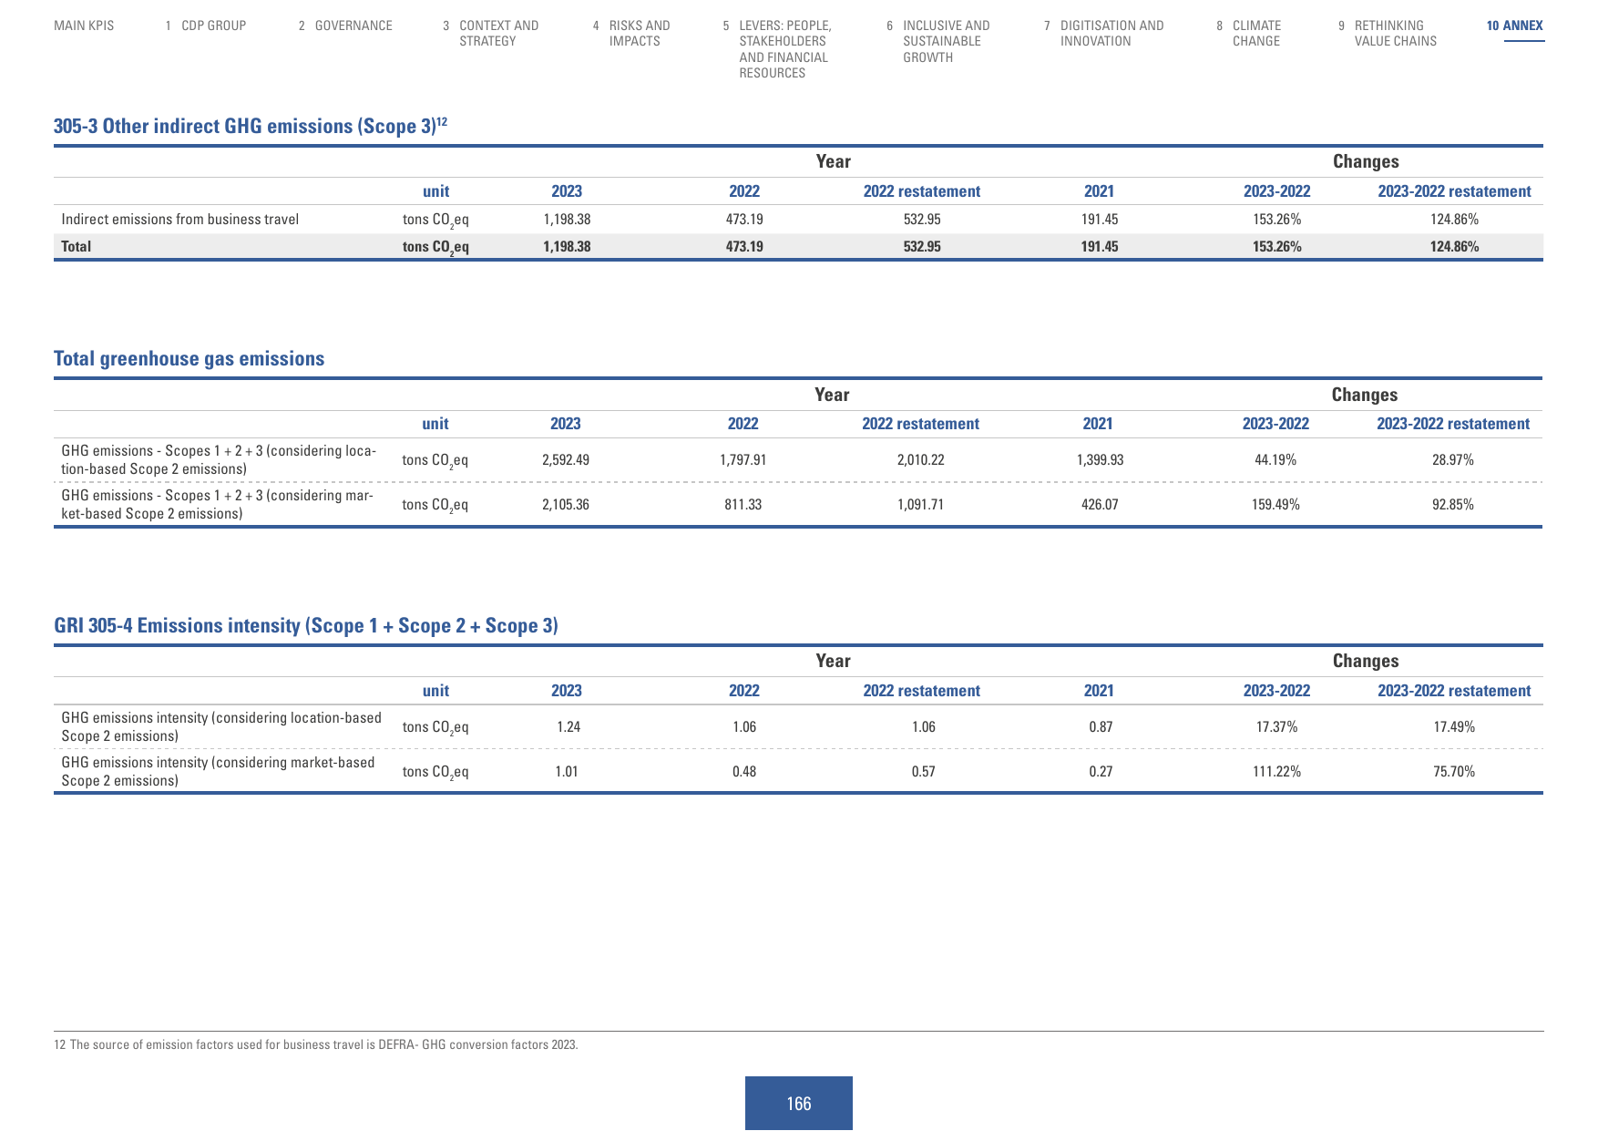Viewport: 1598px width, 1131px height.
Task: Go to 9 RETHINKING VALUE CHAINS
Action: [1388, 34]
